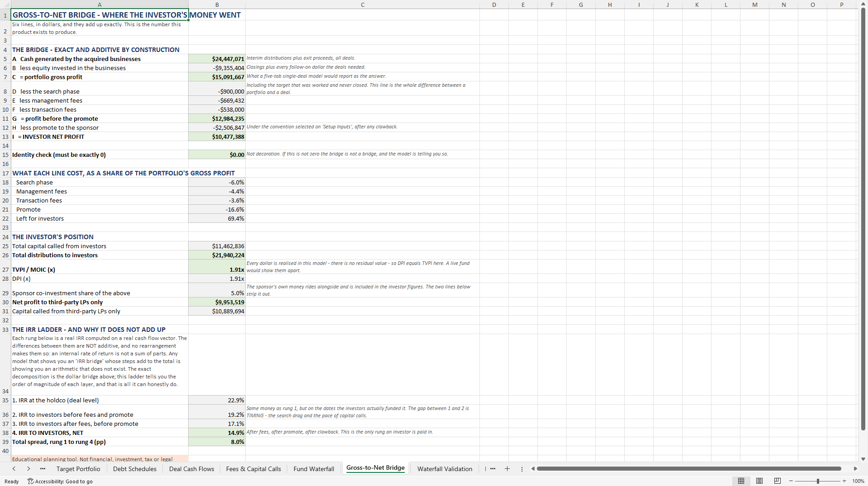Select Left for investors 69.4% cell
This screenshot has width=868, height=486.
(217, 218)
